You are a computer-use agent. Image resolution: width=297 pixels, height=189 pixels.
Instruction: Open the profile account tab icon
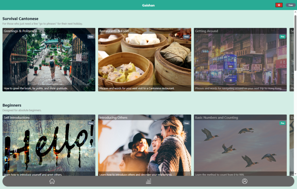point(245,181)
